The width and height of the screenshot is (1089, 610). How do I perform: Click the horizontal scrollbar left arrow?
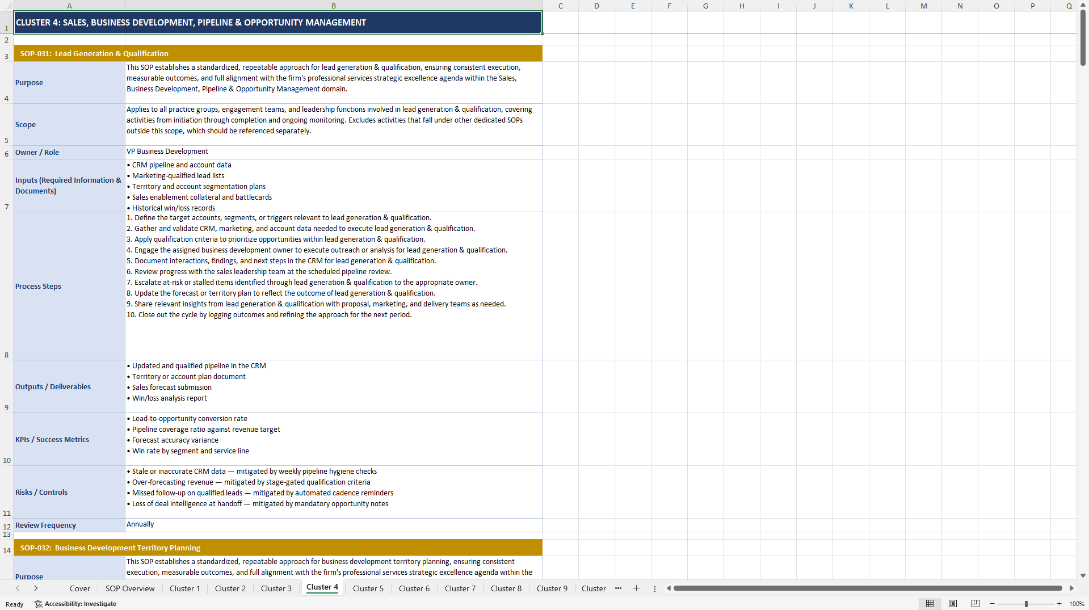(668, 588)
